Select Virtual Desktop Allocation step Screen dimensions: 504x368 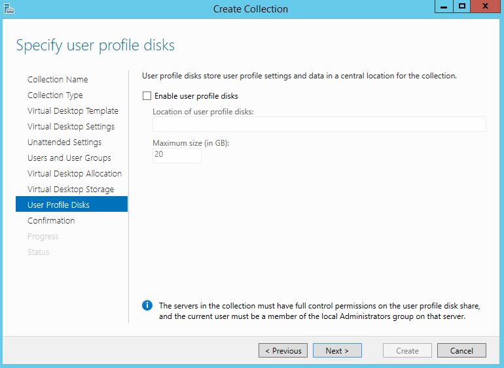(x=75, y=173)
